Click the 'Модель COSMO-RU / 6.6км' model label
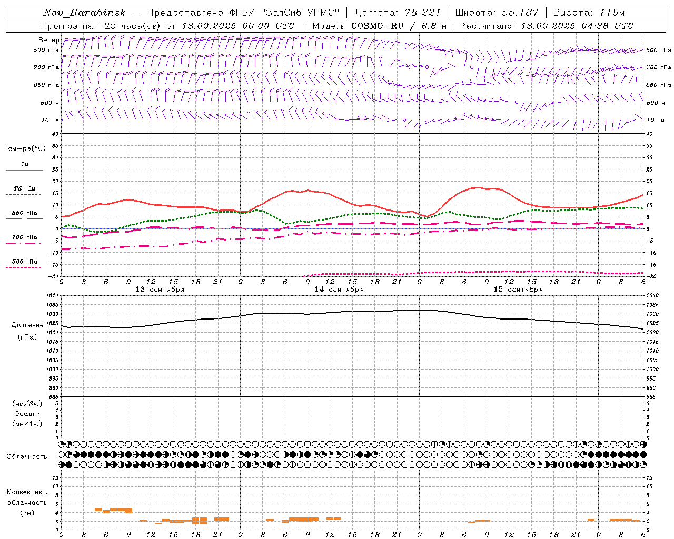Viewport: 674px width, 539px height. (x=379, y=26)
